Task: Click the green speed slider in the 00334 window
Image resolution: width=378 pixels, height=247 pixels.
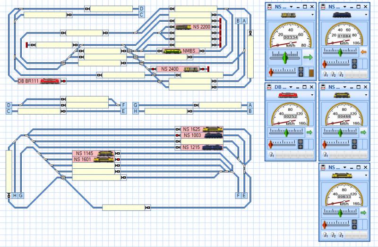Action: point(285,57)
